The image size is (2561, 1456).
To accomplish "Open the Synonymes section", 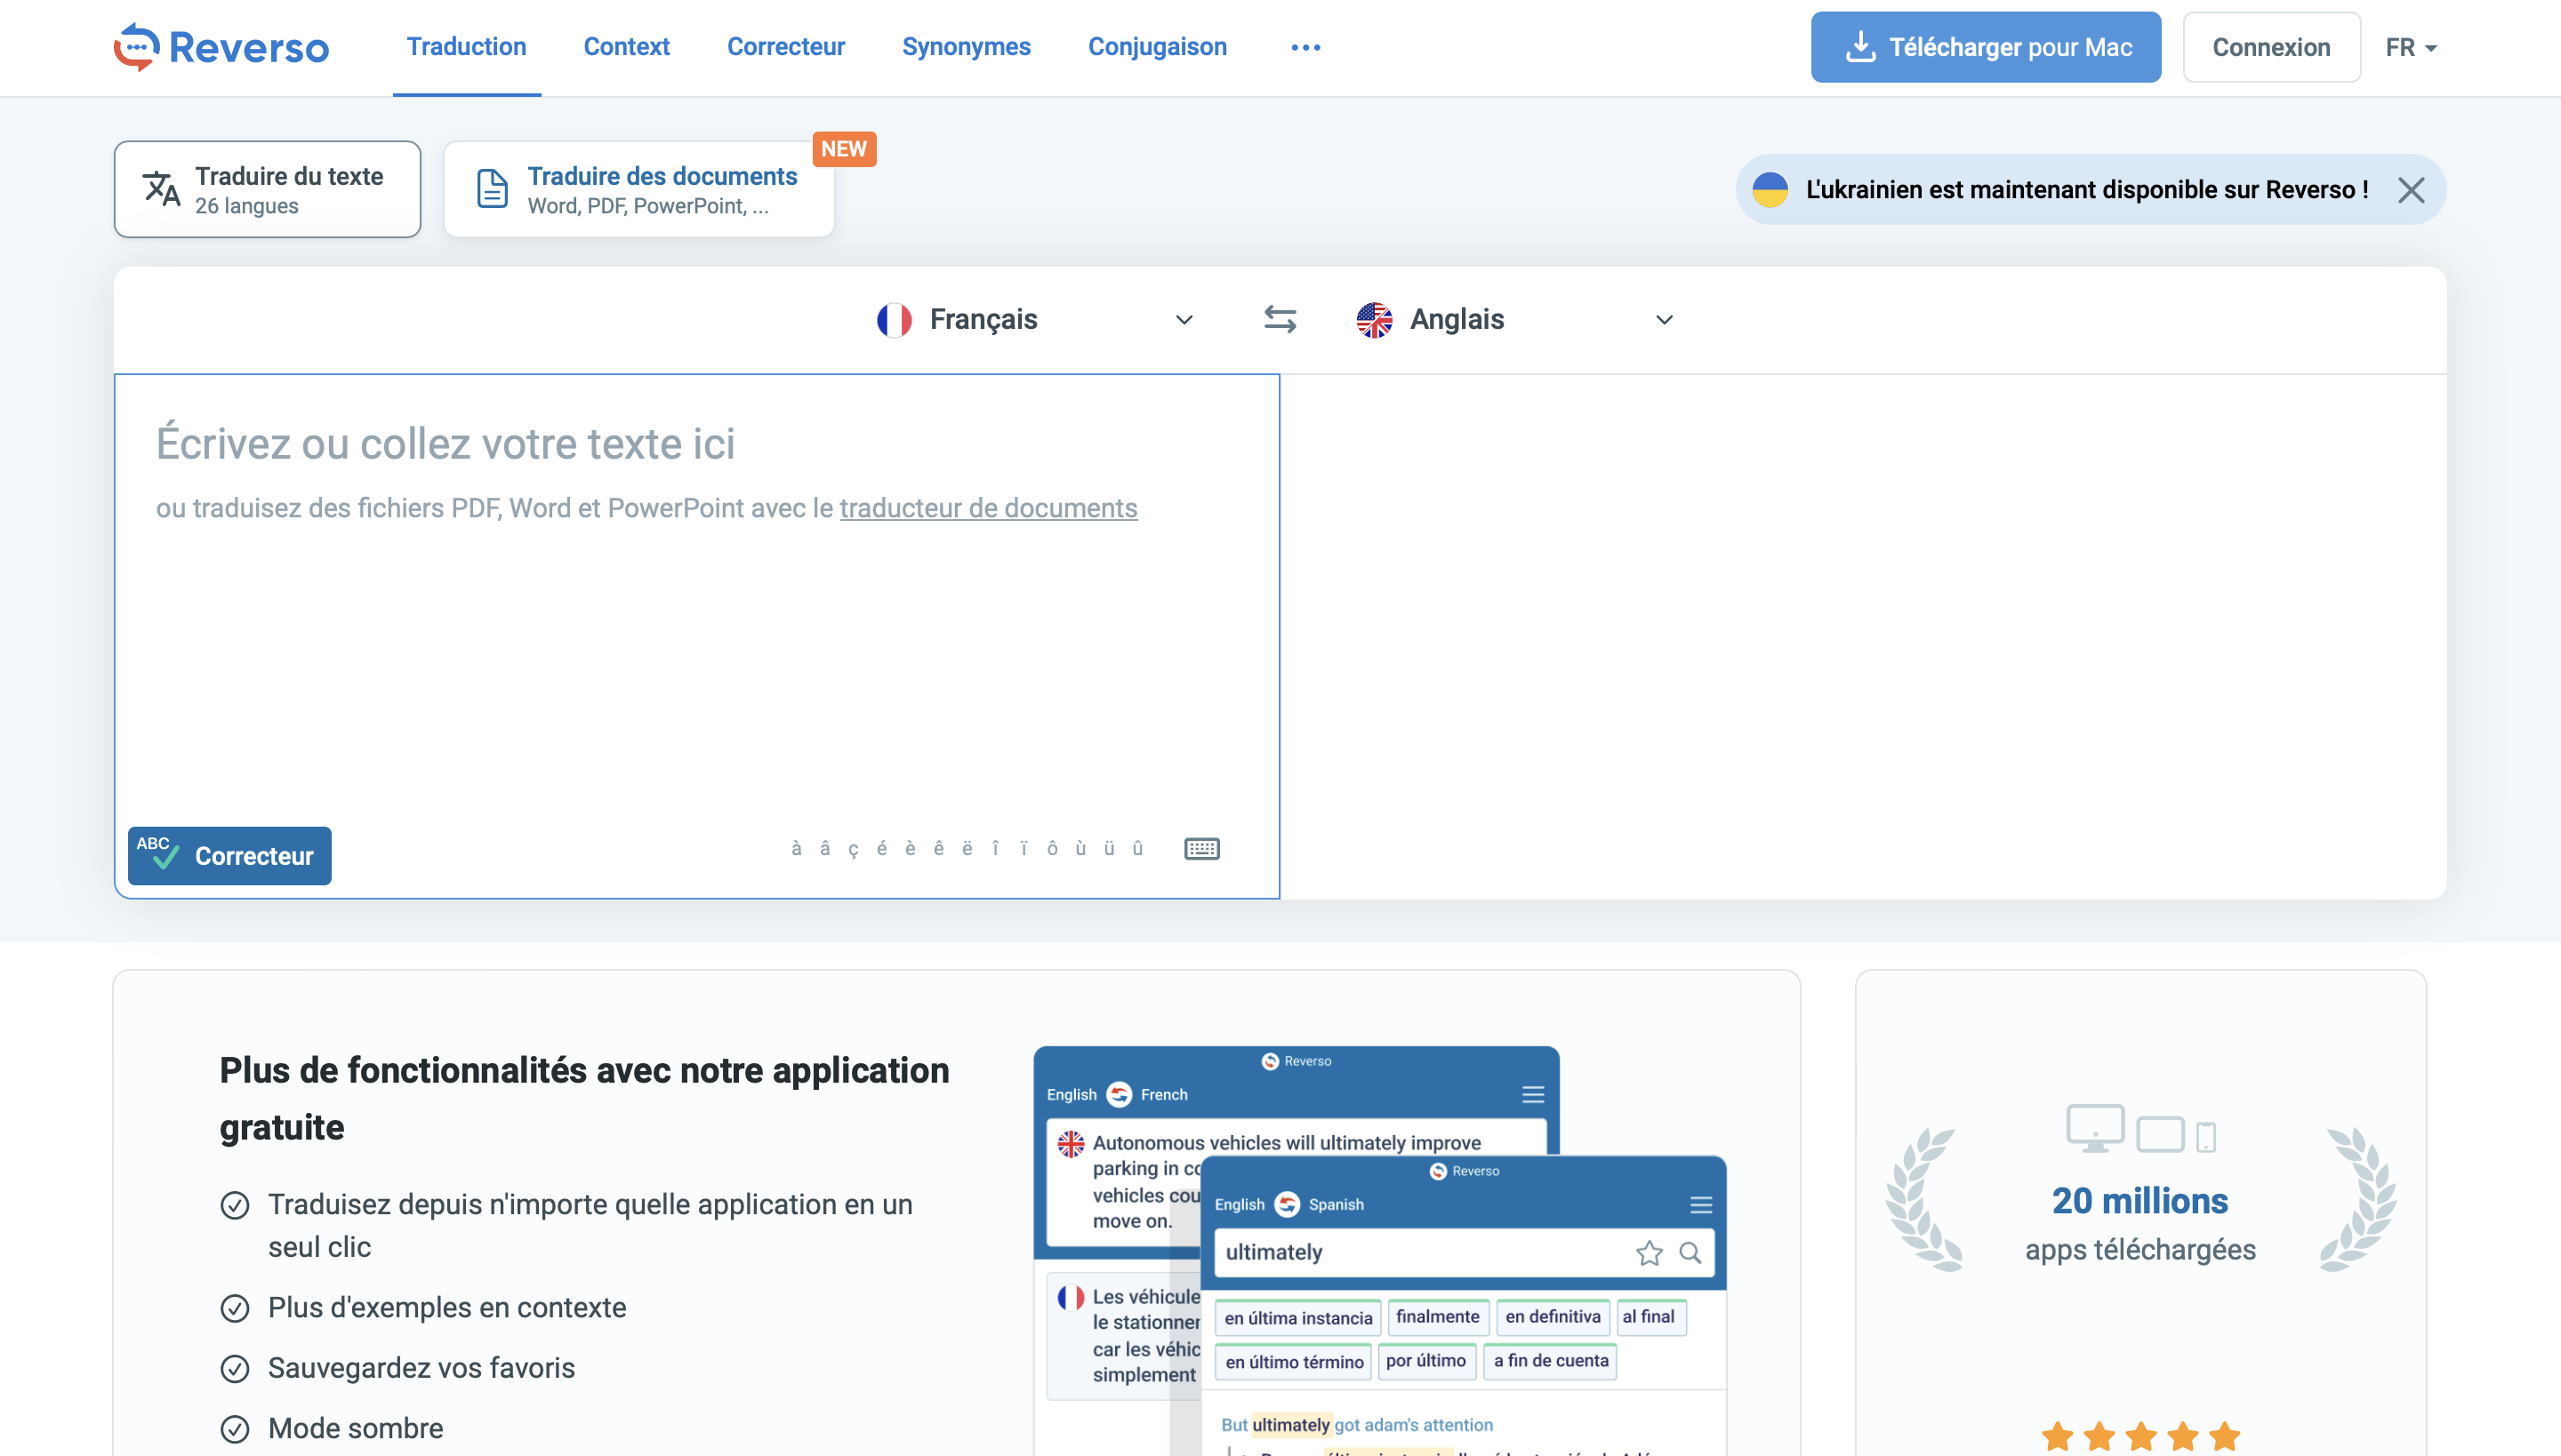I will (x=966, y=47).
